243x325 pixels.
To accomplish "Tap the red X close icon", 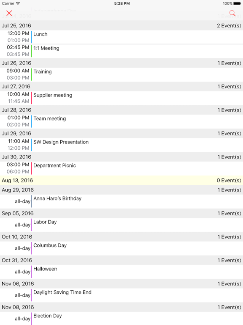I will [x=9, y=13].
